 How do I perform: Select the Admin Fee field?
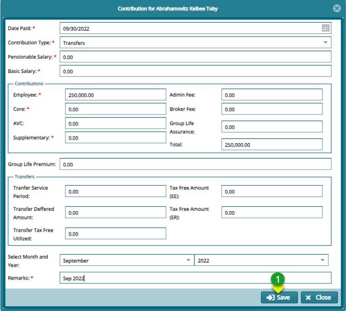[x=272, y=94]
